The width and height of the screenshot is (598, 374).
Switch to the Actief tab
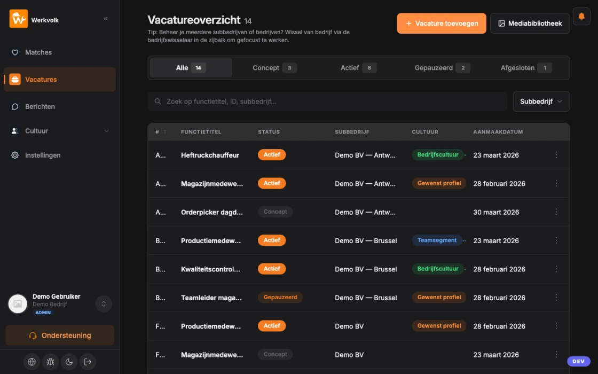[358, 67]
